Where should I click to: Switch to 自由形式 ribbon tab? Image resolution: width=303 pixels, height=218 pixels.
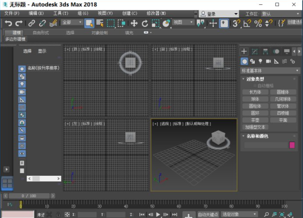click(x=41, y=33)
